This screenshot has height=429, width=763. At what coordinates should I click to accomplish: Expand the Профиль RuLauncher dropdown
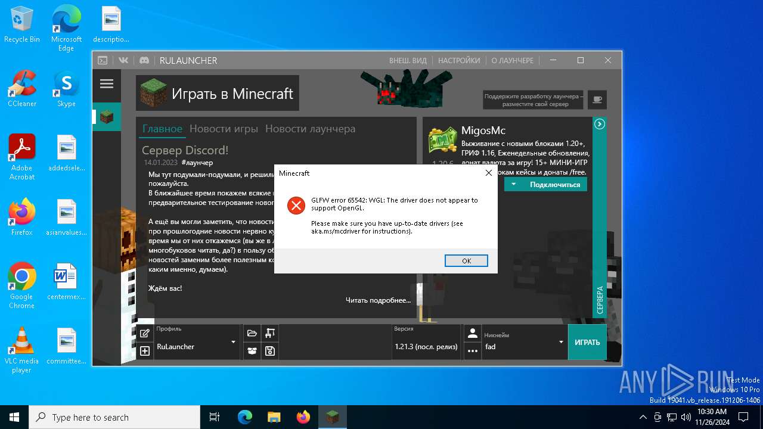[197, 342]
